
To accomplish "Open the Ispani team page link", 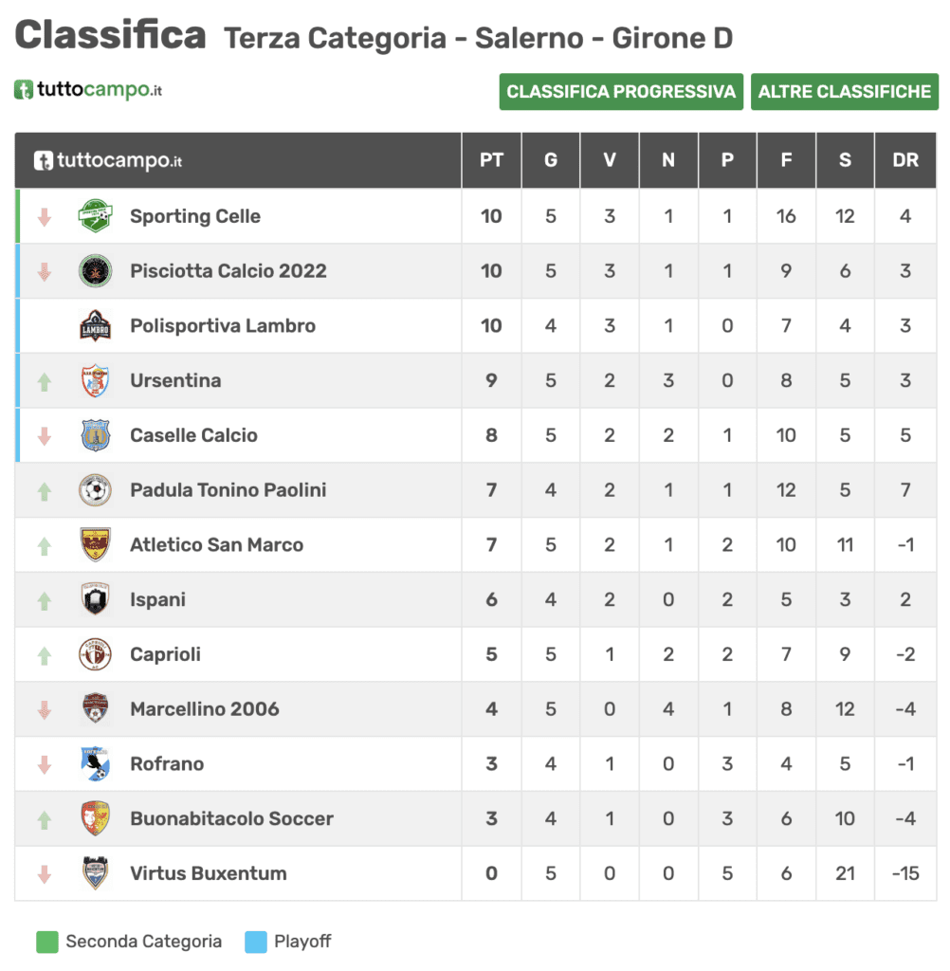I will [158, 599].
